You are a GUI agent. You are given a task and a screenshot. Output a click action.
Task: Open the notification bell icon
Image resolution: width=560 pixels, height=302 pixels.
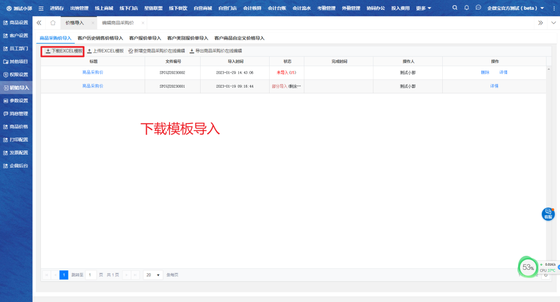click(x=467, y=8)
